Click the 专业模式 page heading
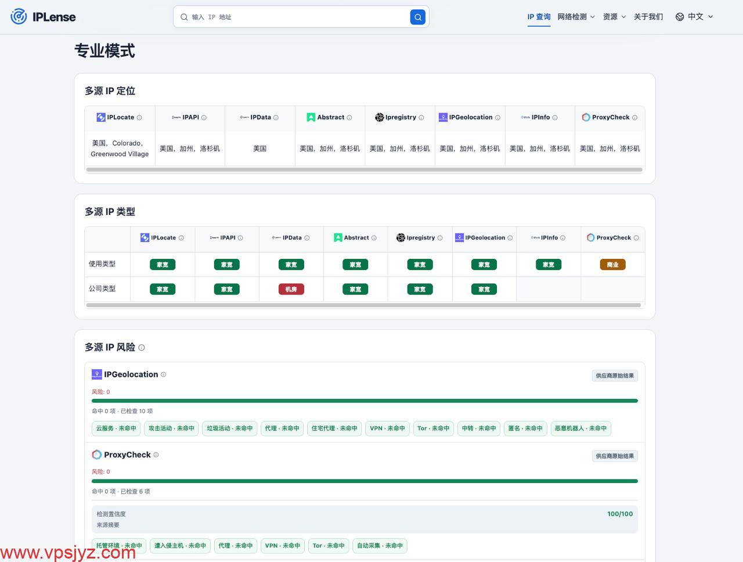 click(x=104, y=51)
